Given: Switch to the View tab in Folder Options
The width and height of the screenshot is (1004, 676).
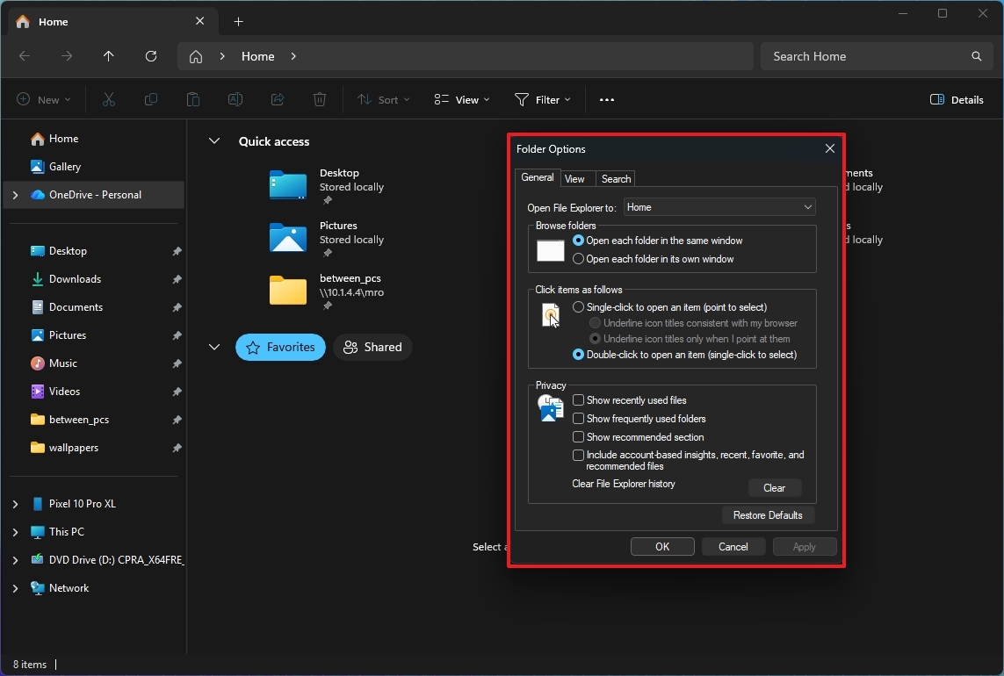Looking at the screenshot, I should pos(575,178).
